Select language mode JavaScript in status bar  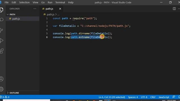tap(164, 97)
